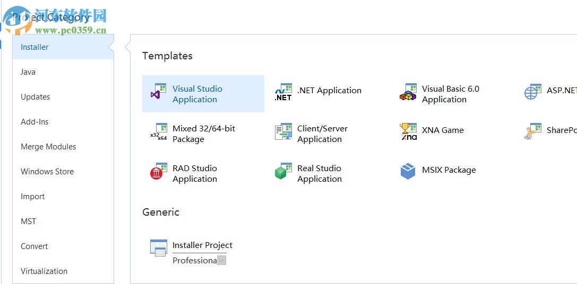Choose the Mixed 32/64-bit Package icon
The image size is (577, 284).
click(159, 132)
